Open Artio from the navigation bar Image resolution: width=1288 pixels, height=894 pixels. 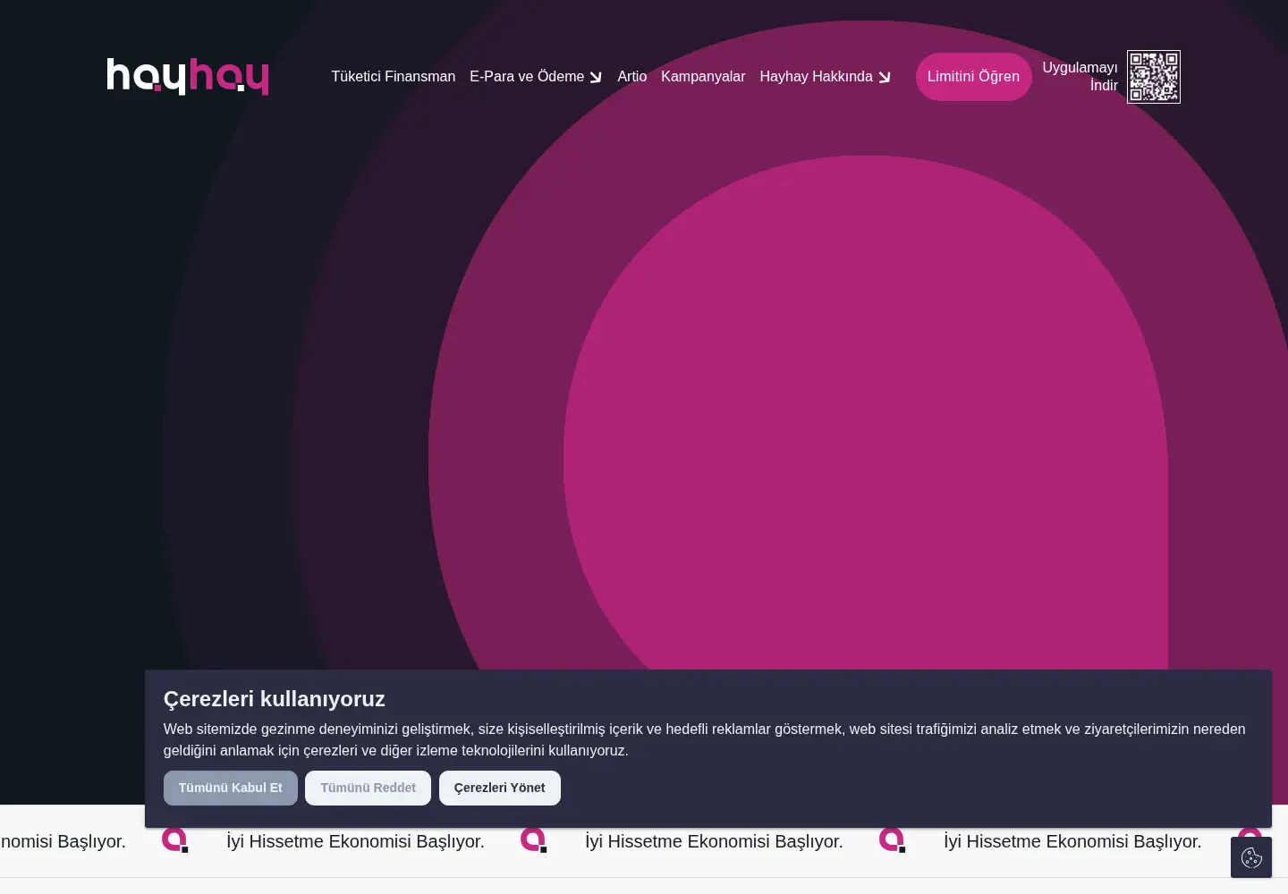[x=631, y=77]
